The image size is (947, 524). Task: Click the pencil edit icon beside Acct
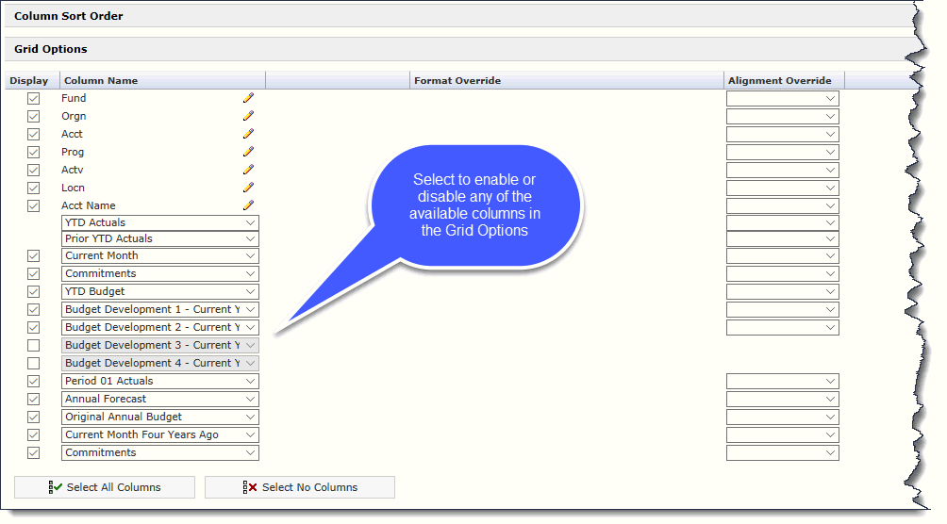[x=248, y=134]
